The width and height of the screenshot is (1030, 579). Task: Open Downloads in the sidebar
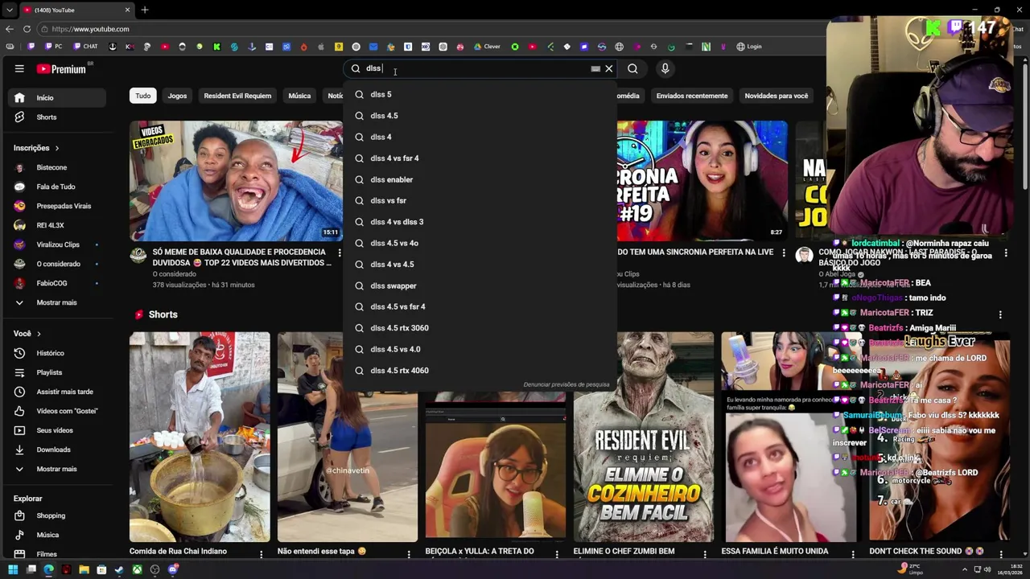pyautogui.click(x=56, y=450)
